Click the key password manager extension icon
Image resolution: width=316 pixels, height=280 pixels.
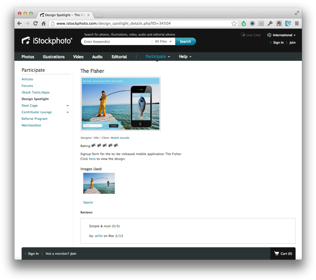[270, 23]
